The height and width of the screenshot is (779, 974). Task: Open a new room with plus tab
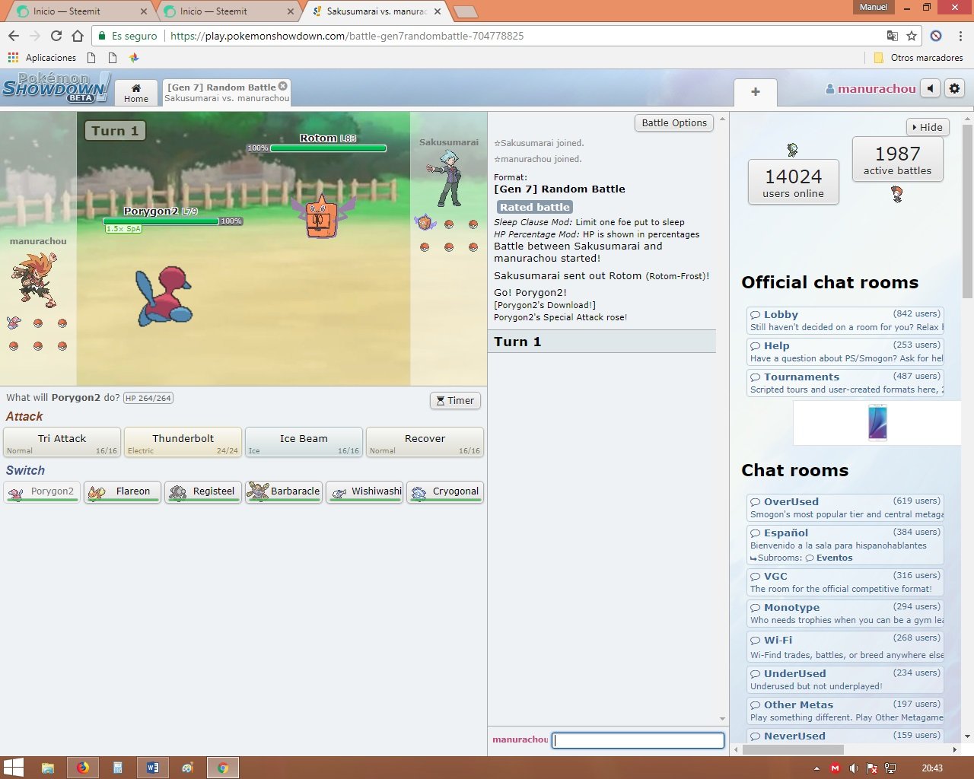click(x=756, y=91)
